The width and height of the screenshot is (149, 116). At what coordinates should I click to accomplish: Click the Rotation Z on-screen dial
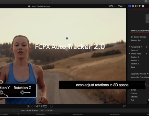pos(23,92)
